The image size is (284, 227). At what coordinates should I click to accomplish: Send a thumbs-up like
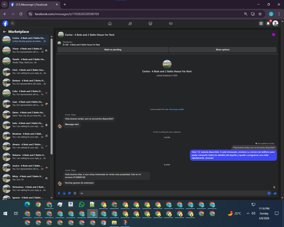[275, 193]
